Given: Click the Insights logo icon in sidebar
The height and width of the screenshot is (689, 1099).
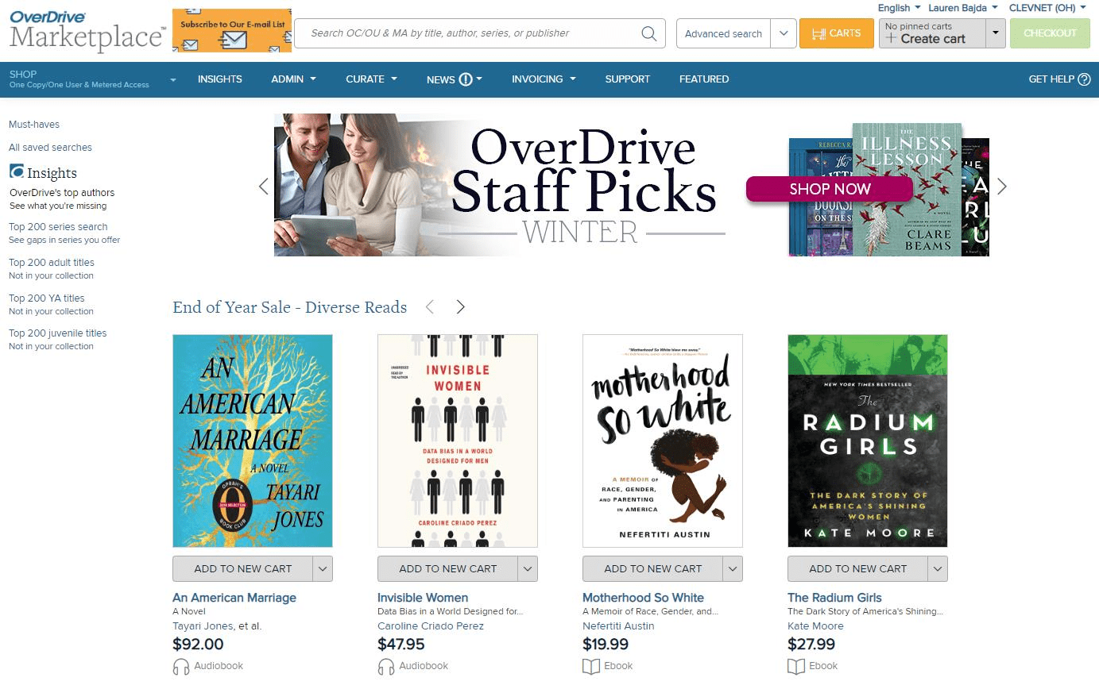Looking at the screenshot, I should (17, 171).
